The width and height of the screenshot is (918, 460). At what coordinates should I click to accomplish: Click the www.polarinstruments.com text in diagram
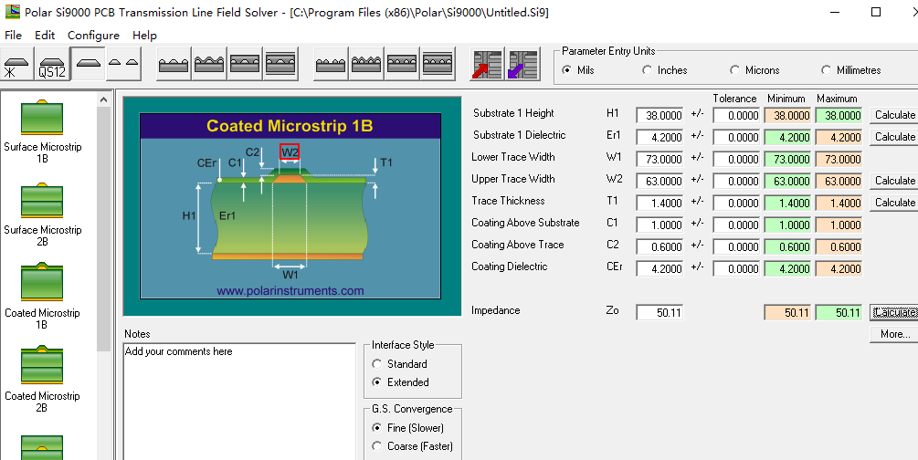coord(290,291)
